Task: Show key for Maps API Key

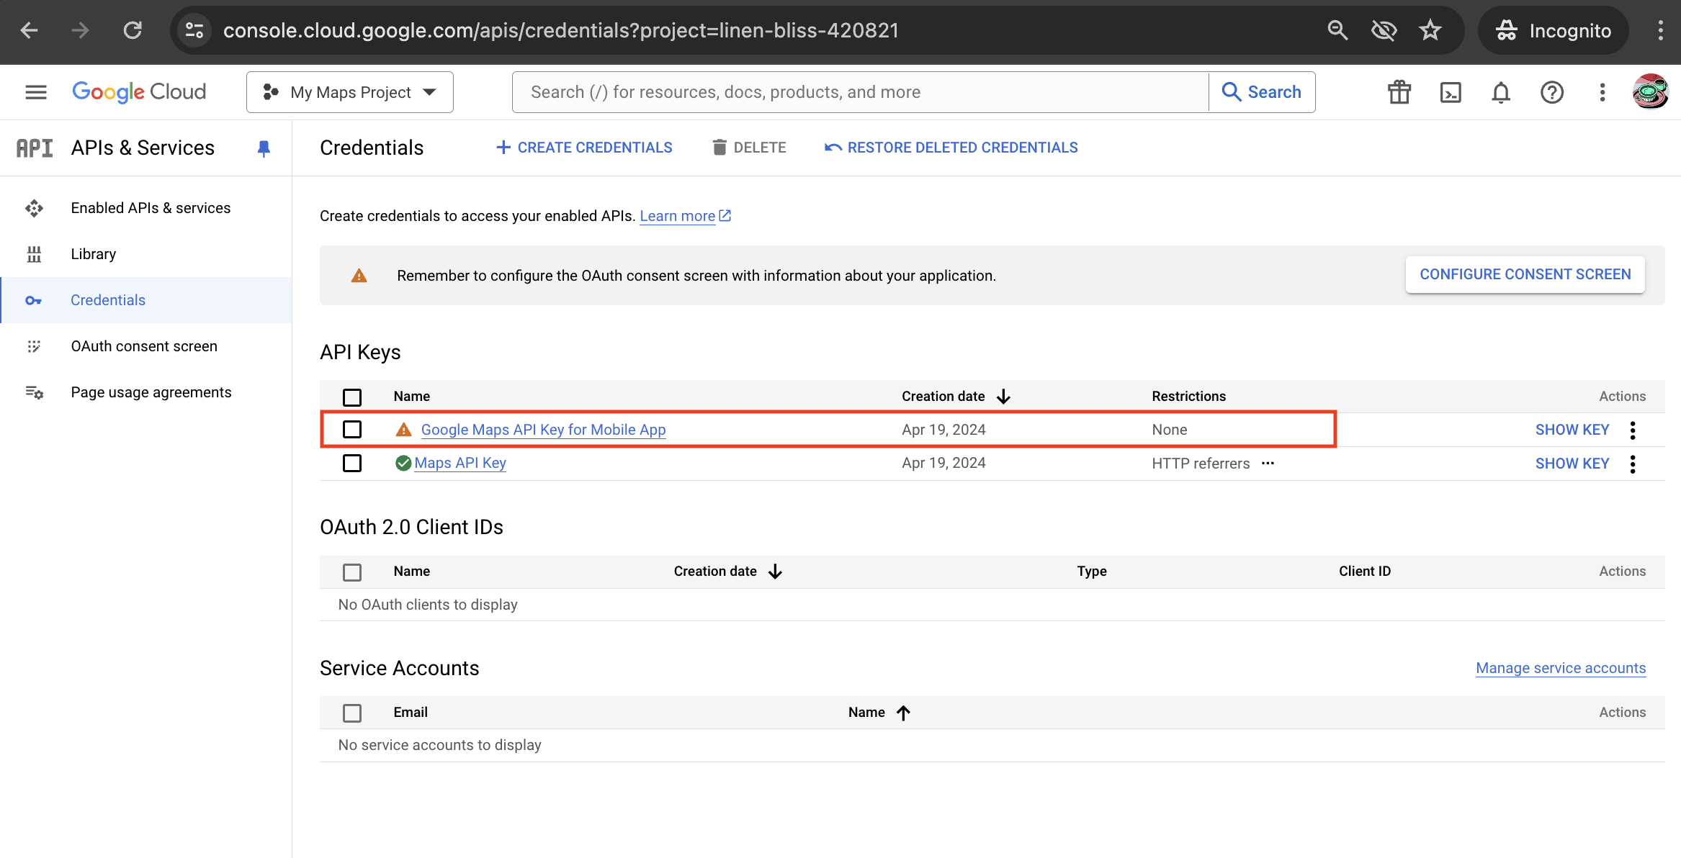Action: point(1572,464)
